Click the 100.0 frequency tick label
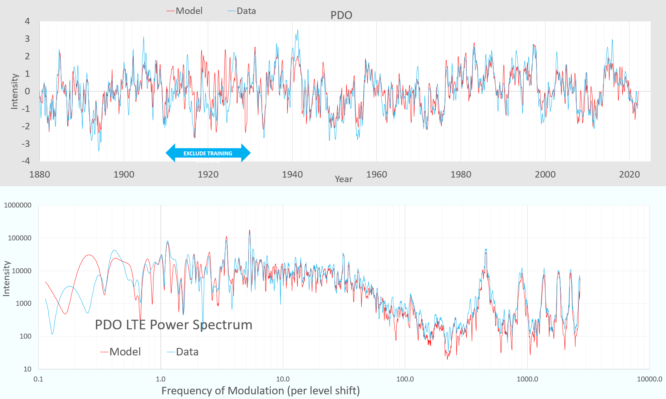Screen dimensions: 666x399 (405, 379)
